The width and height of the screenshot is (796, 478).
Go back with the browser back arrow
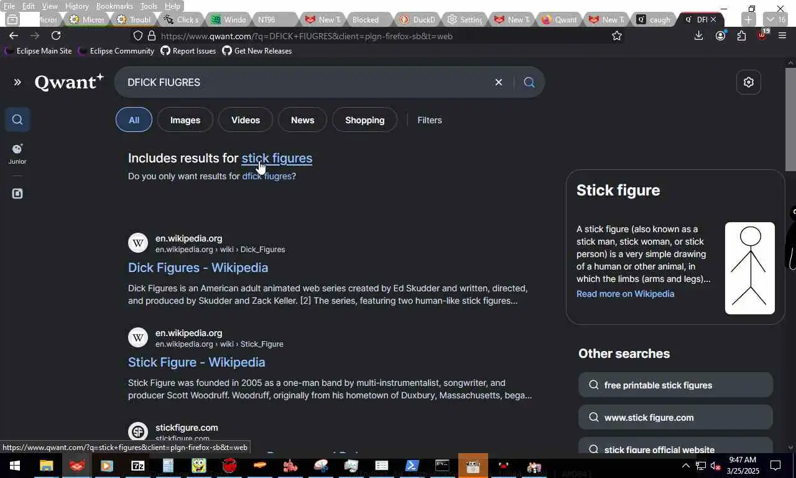click(x=14, y=35)
